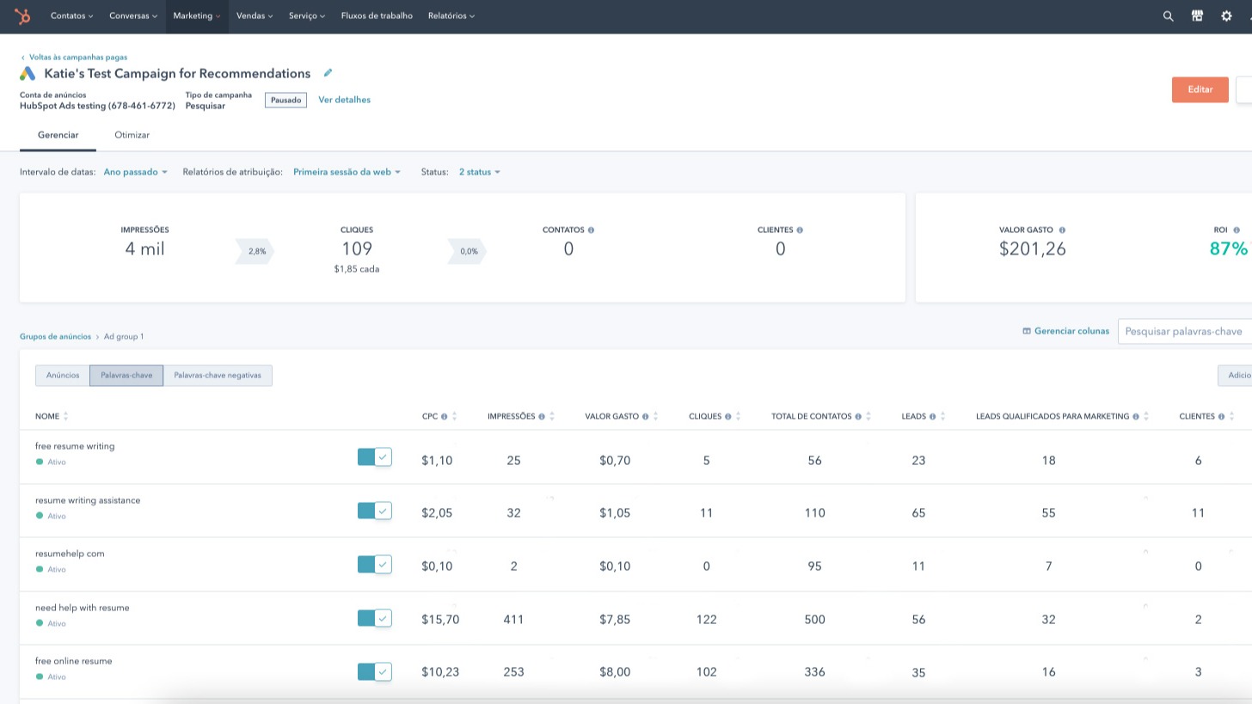Click the orange Editar button
This screenshot has height=704, width=1252.
pyautogui.click(x=1200, y=89)
